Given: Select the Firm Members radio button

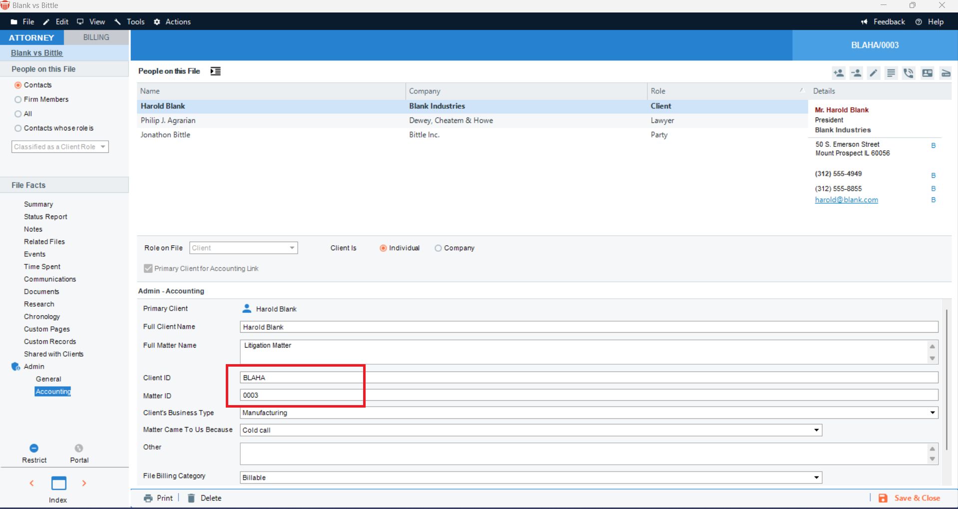Looking at the screenshot, I should 18,99.
